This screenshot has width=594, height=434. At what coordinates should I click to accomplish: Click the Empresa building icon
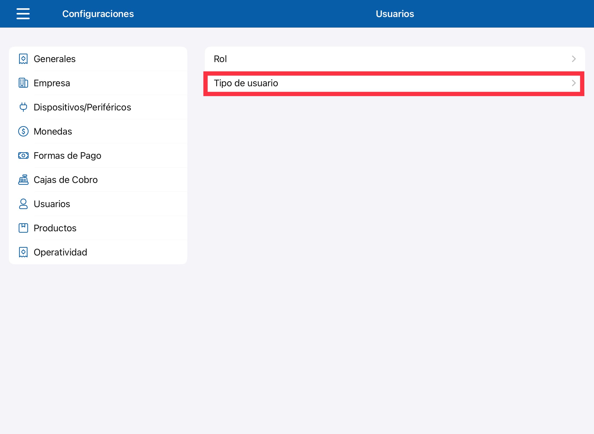tap(23, 83)
